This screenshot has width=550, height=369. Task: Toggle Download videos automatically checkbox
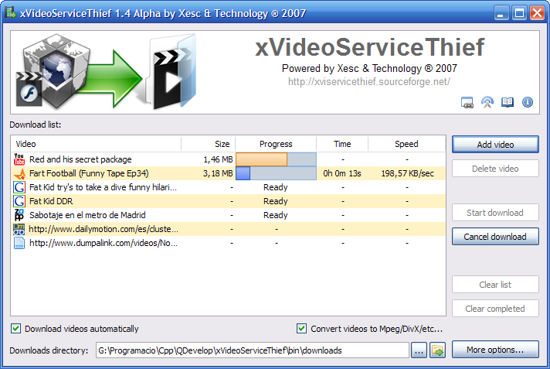click(x=15, y=329)
